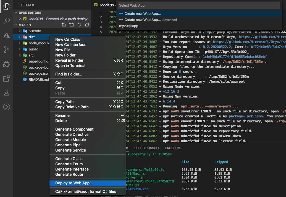This screenshot has width=286, height=197.
Task: Open README.md in explorer
Action: [x=52, y=80]
